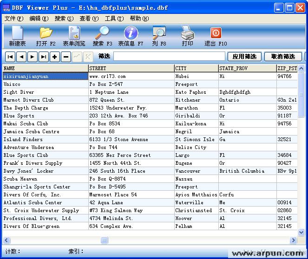This screenshot has height=259, width=308.
Task: Jump to first record navigation button
Action: [x=10, y=57]
